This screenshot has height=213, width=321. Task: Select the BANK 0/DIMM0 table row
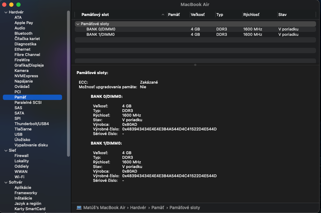pos(100,29)
